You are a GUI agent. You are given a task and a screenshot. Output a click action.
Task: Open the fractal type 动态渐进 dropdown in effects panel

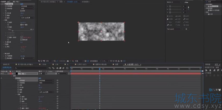click(x=28, y=6)
